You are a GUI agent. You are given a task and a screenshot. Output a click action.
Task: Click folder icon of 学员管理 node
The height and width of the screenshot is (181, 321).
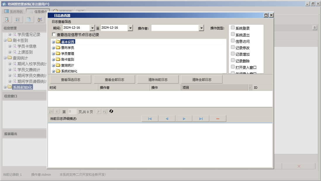(58, 54)
